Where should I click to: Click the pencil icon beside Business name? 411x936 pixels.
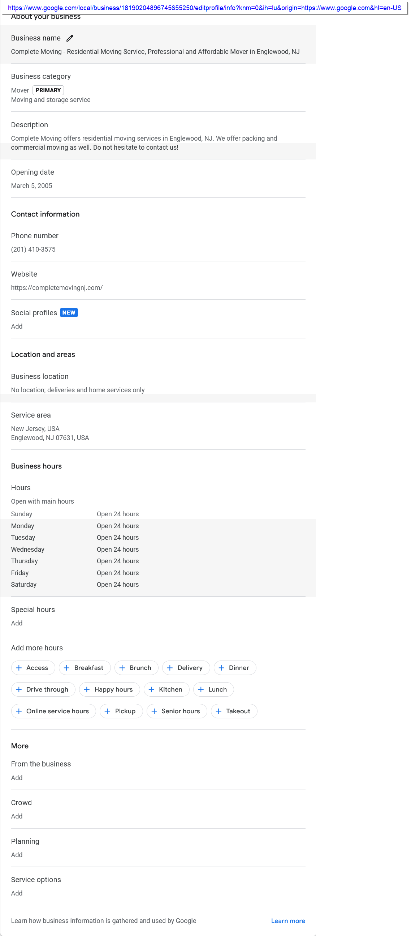pos(70,38)
